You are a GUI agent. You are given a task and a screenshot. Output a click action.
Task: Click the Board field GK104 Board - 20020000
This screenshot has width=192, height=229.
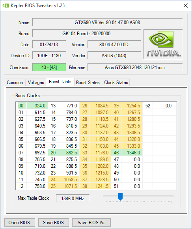point(86,34)
